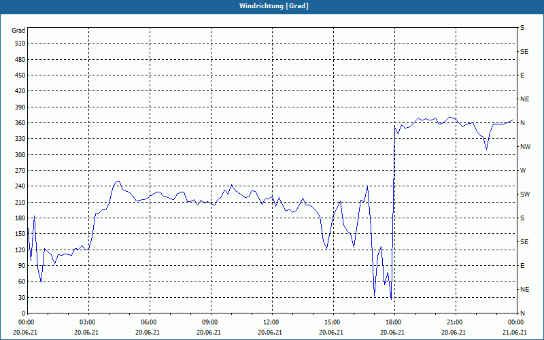The width and height of the screenshot is (544, 340).
Task: Select the "Grad" unit label on the left axis
Action: [x=18, y=31]
